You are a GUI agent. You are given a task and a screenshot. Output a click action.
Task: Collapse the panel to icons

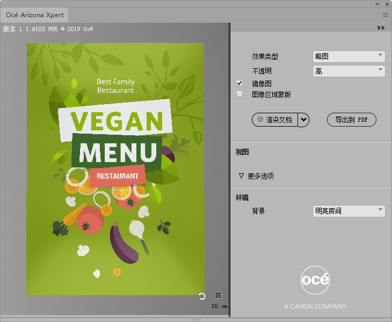click(378, 4)
